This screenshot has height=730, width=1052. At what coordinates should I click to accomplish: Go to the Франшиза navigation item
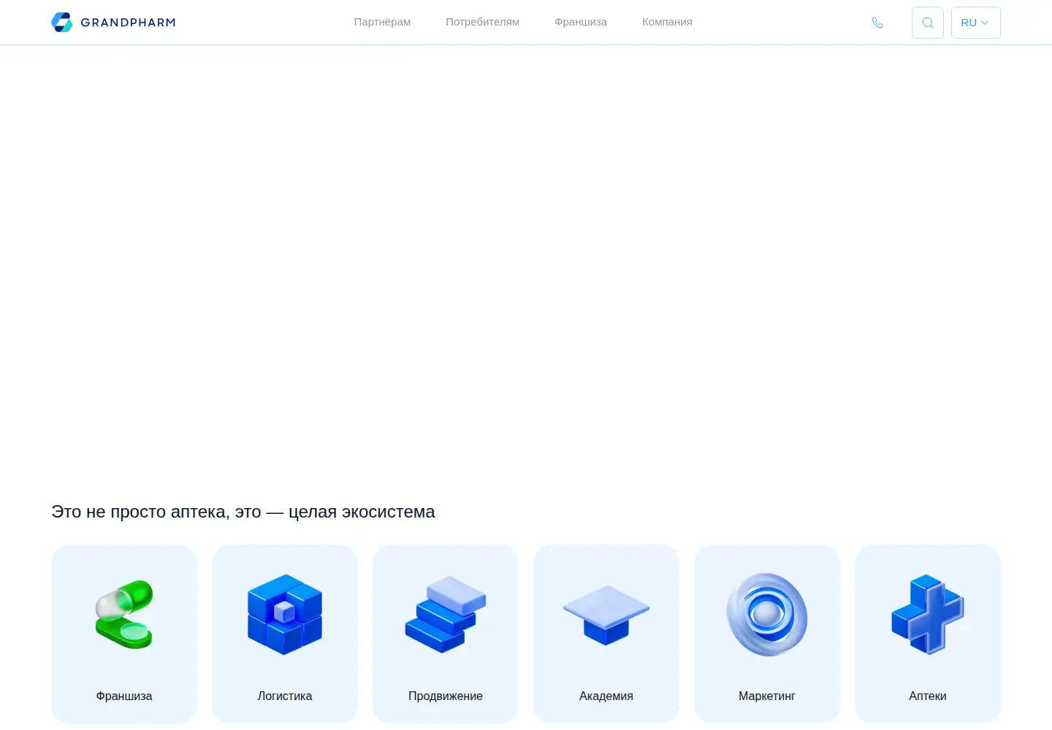click(581, 22)
